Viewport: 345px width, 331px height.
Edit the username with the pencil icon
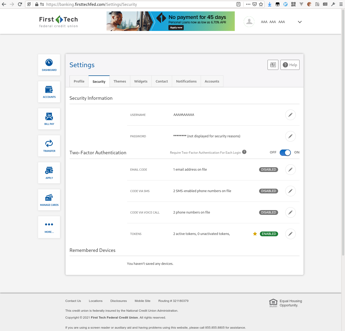coord(291,115)
